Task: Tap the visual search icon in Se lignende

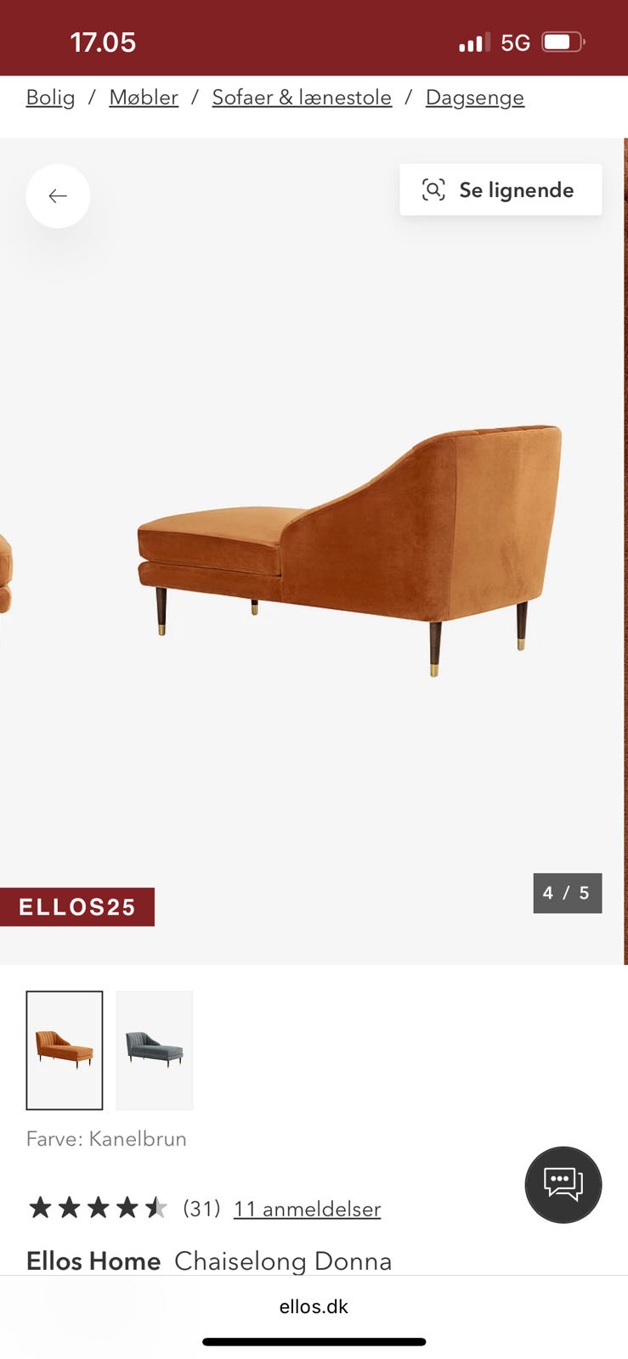Action: (x=433, y=189)
